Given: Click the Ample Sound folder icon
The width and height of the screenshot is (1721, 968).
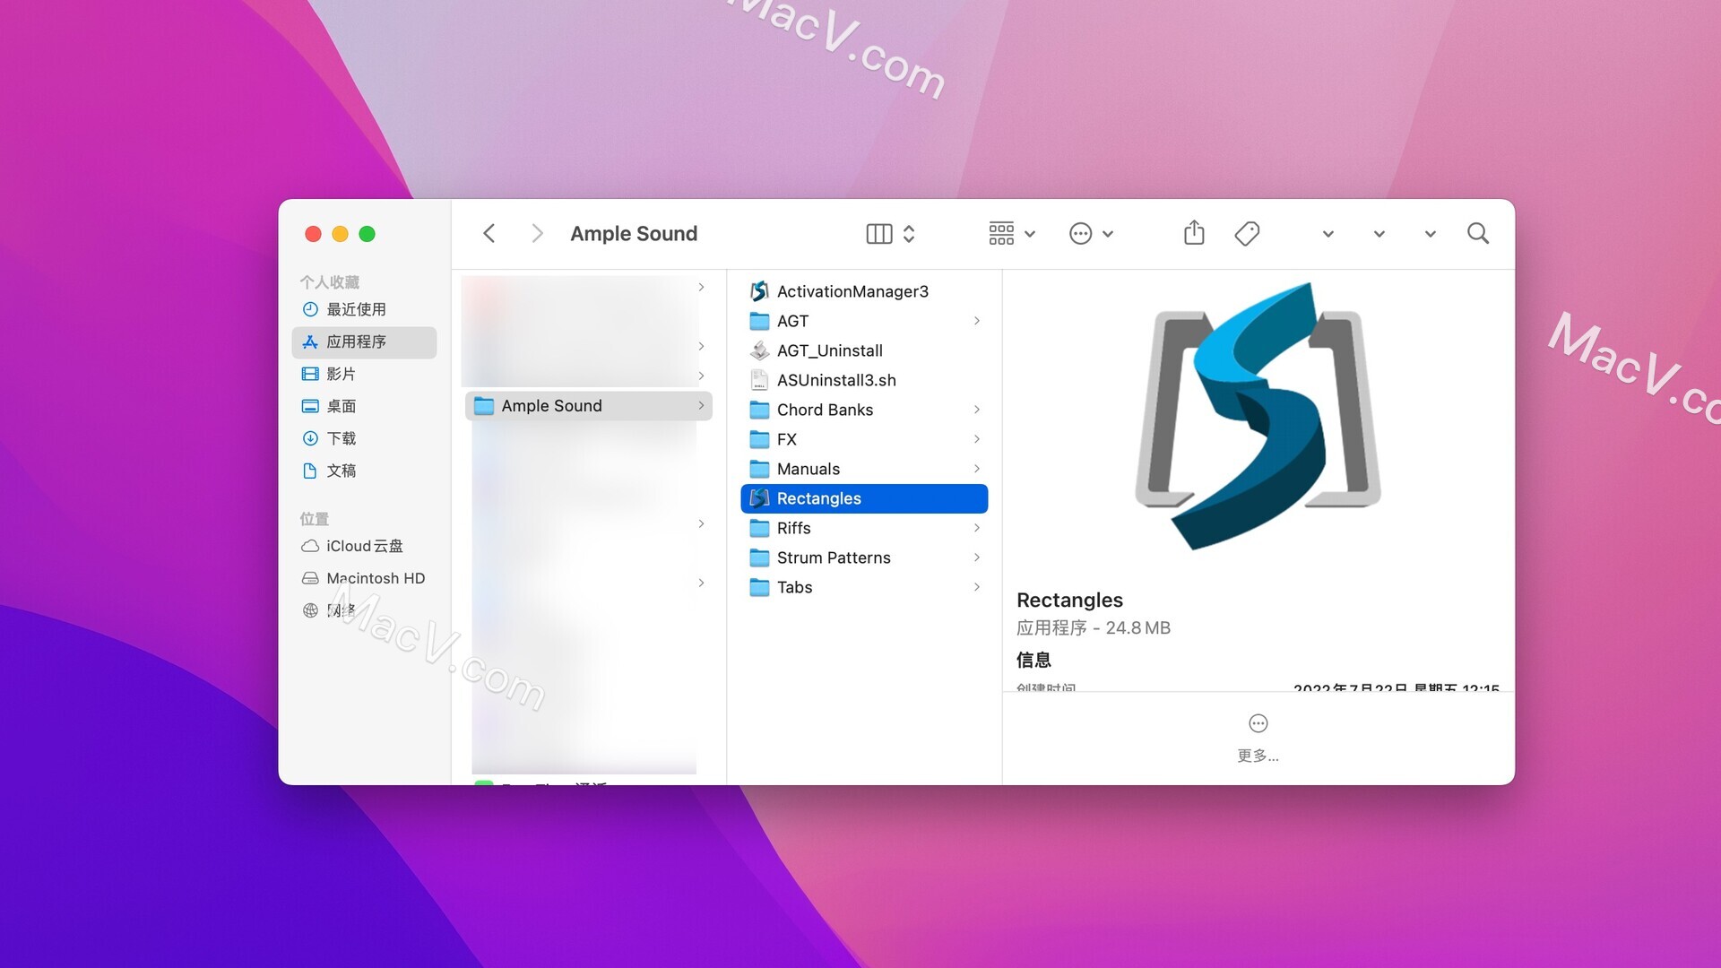Looking at the screenshot, I should 484,406.
